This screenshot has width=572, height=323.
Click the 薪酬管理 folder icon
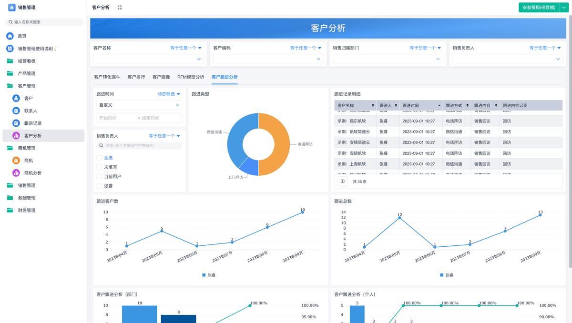tap(10, 198)
